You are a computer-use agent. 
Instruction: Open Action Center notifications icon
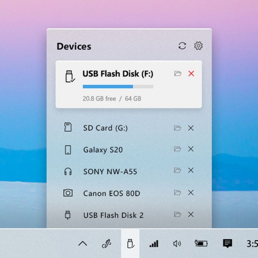pyautogui.click(x=227, y=243)
